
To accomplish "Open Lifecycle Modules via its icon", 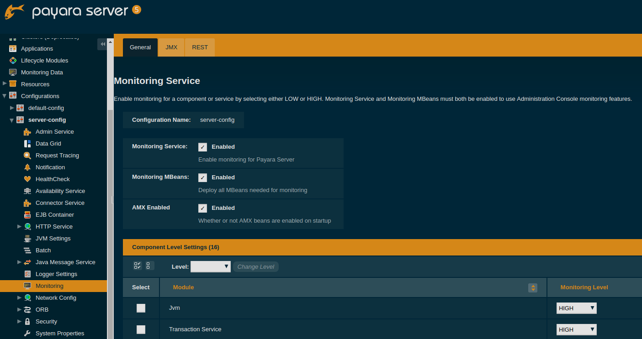I will click(x=13, y=61).
